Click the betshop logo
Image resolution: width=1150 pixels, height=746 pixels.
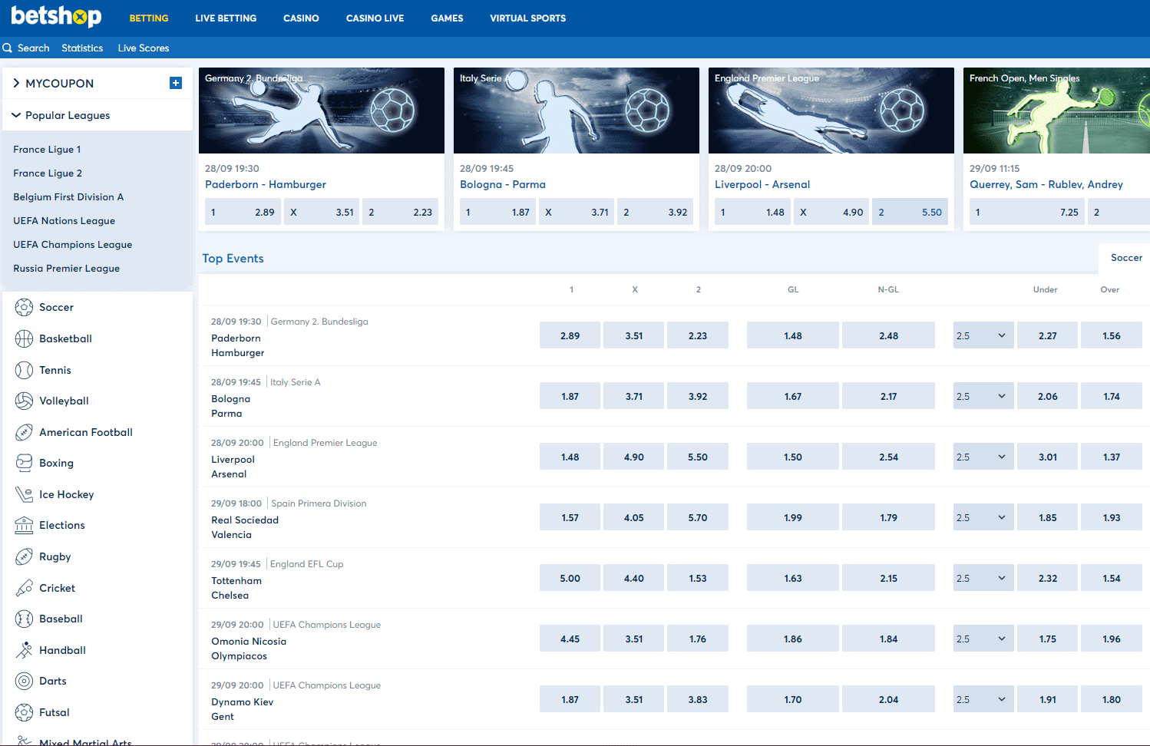click(x=56, y=16)
